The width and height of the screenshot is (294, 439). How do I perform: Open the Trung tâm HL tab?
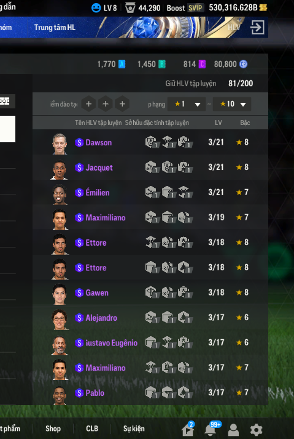point(55,28)
